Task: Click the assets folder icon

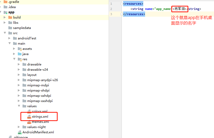Action: pos(20,49)
